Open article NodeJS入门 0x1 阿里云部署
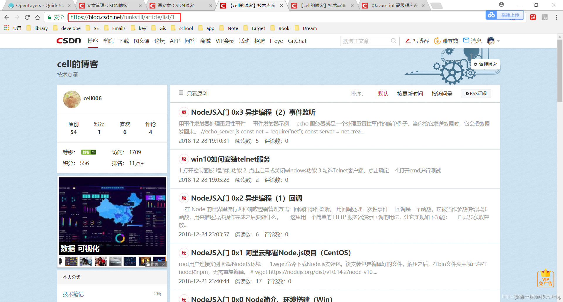 271,253
